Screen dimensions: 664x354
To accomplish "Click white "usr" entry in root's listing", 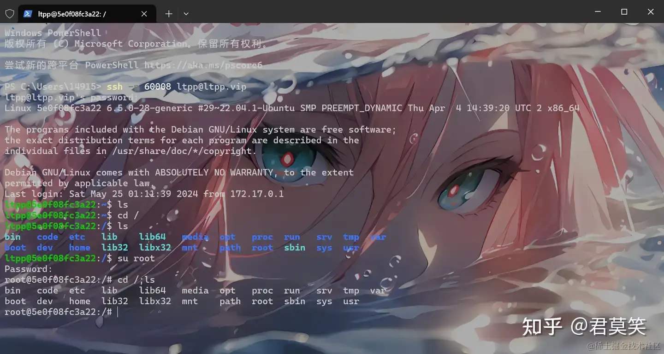I will point(351,301).
